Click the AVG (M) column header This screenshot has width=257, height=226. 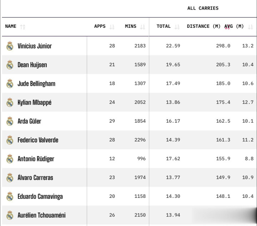234,26
